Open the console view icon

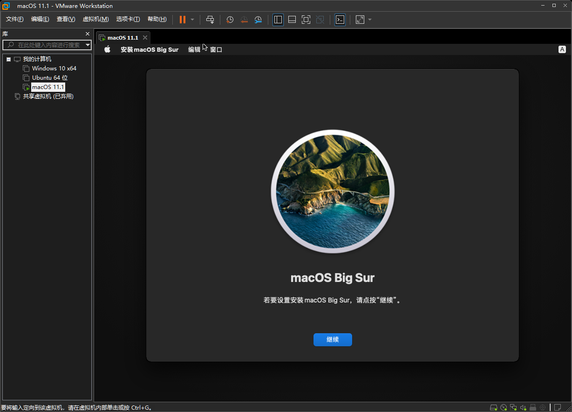340,20
